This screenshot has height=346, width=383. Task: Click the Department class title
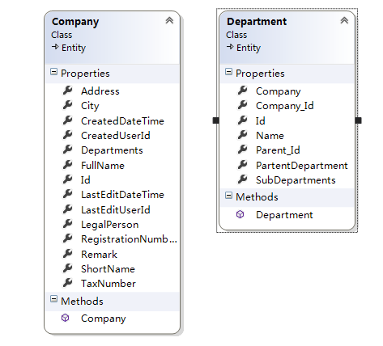[257, 22]
